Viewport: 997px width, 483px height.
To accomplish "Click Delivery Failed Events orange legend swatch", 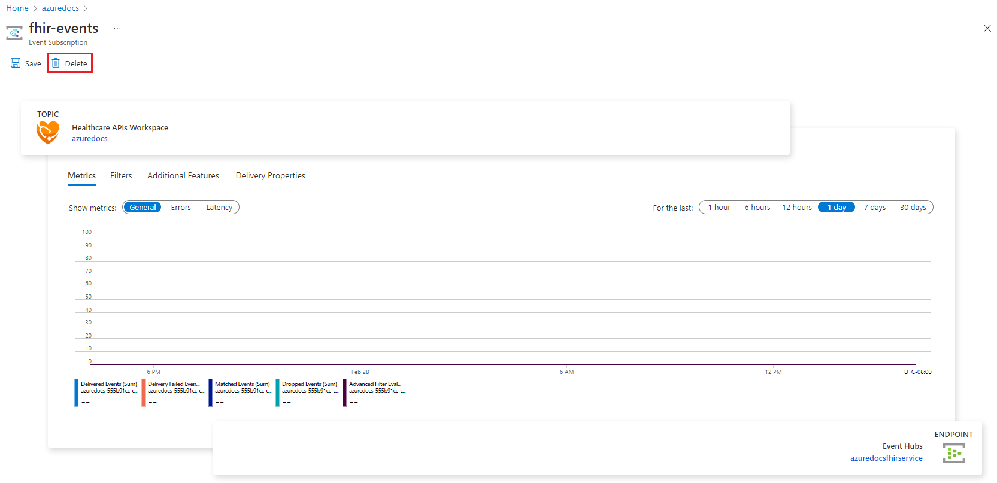I will [x=143, y=393].
